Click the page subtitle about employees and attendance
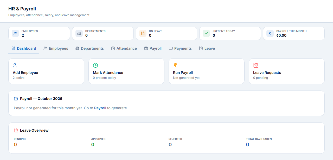The width and height of the screenshot is (333, 160). (x=49, y=15)
